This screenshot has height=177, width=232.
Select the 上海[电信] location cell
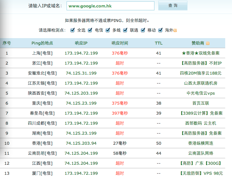click(42, 53)
